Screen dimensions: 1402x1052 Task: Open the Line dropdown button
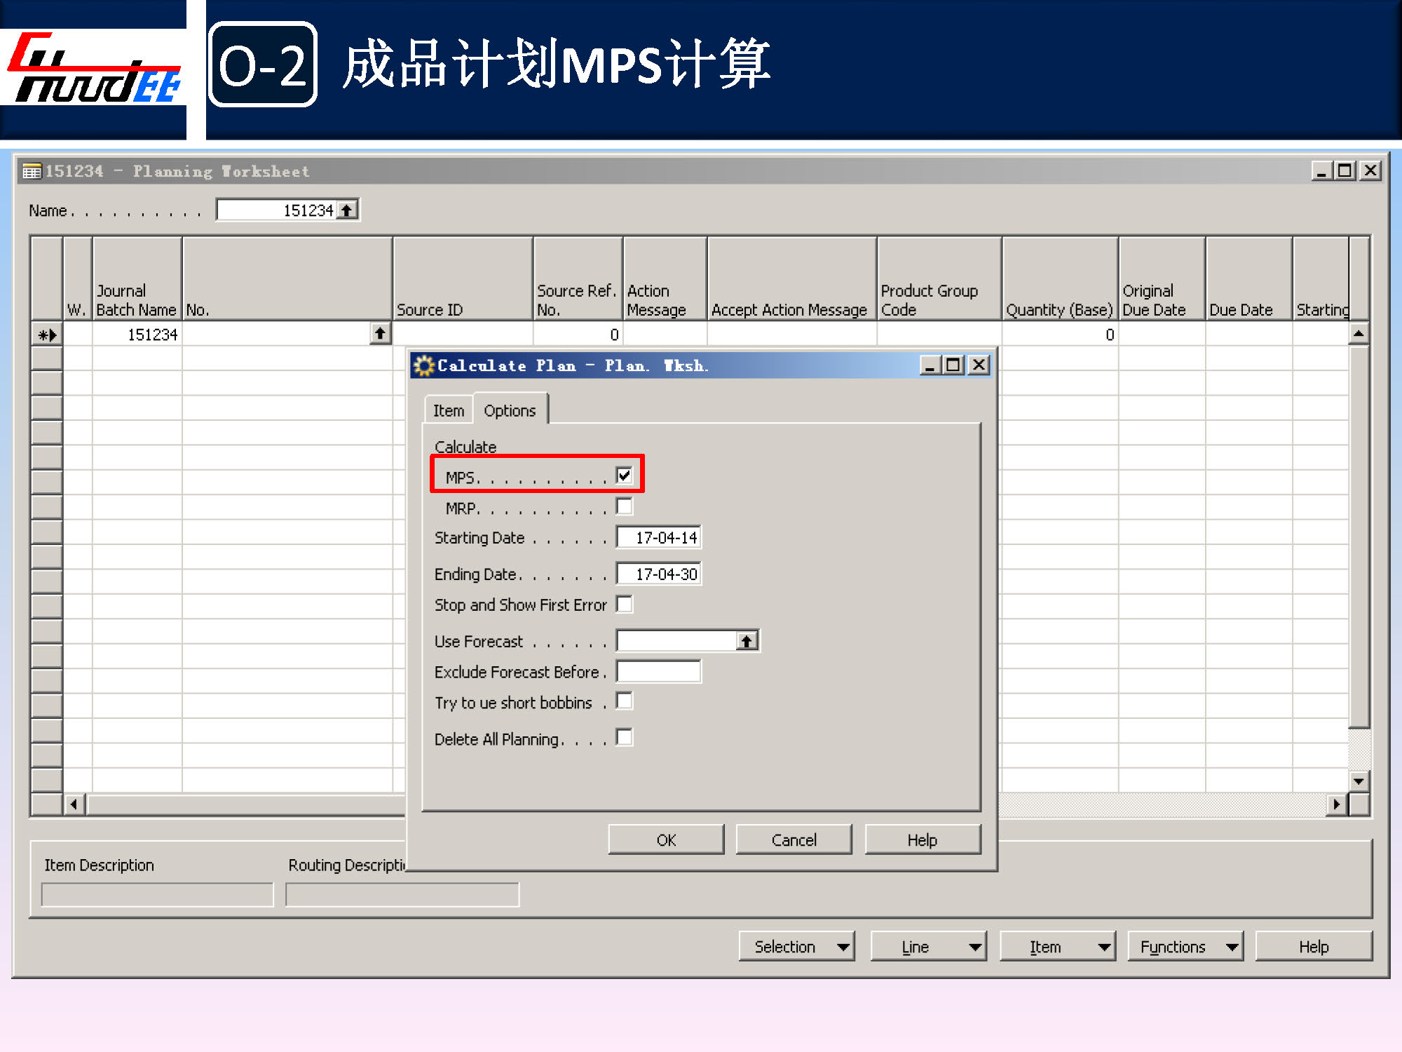pyautogui.click(x=927, y=947)
